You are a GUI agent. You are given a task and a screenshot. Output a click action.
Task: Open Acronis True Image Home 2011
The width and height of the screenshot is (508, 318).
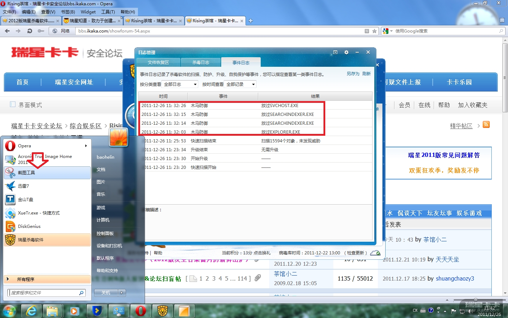click(47, 159)
